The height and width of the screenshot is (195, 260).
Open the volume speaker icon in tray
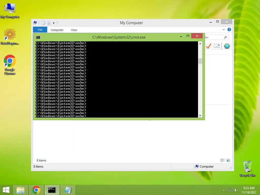click(236, 190)
